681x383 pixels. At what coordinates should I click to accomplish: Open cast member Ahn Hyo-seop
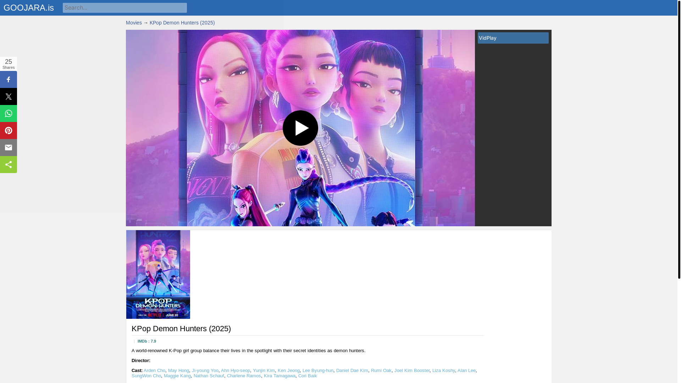pos(236,371)
